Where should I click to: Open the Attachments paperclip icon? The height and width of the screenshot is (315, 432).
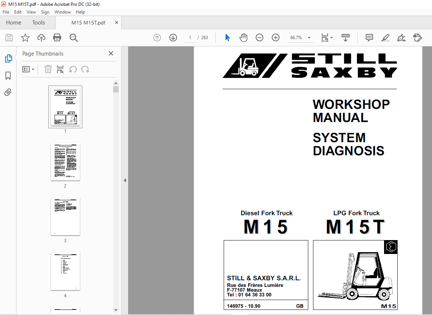pyautogui.click(x=8, y=92)
